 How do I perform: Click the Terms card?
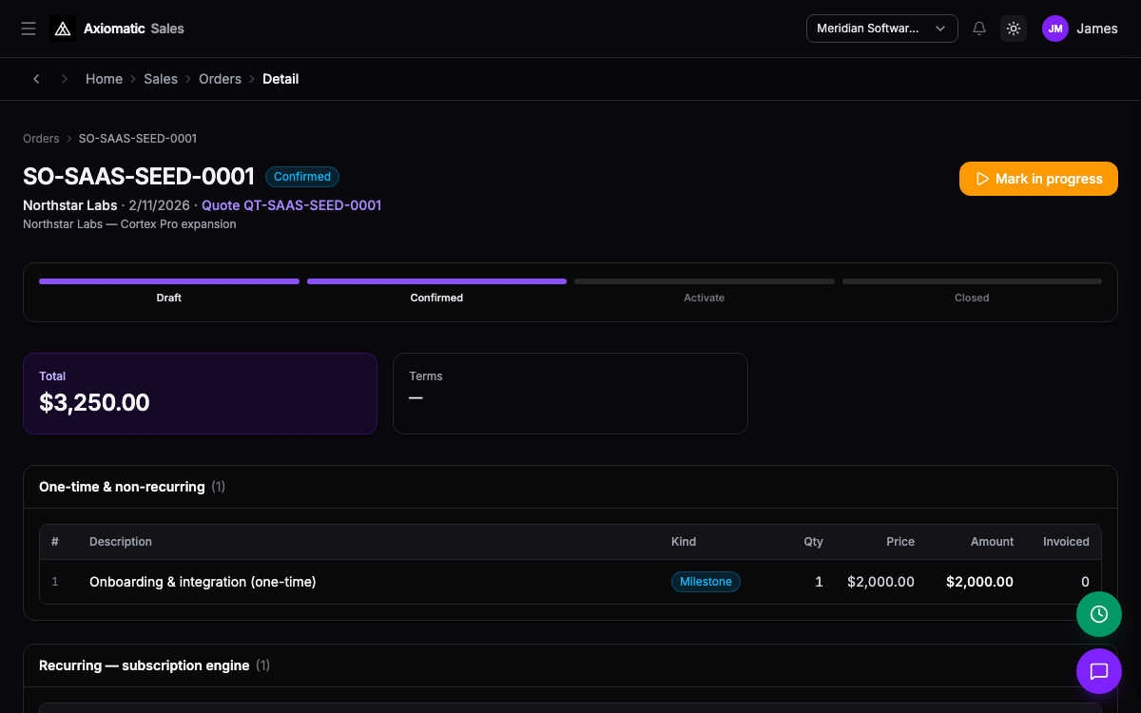point(570,394)
